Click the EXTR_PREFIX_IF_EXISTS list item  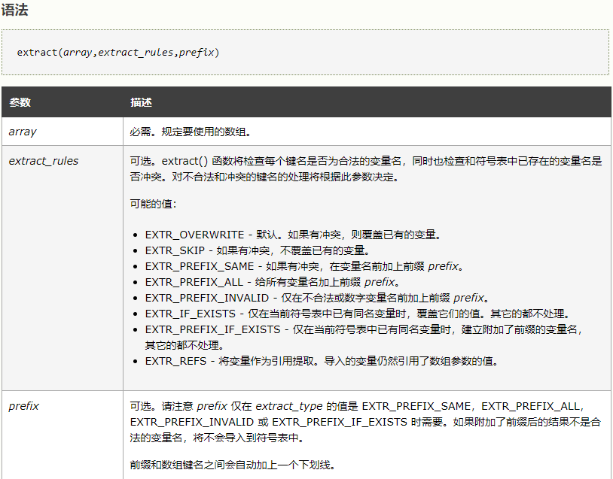click(364, 338)
